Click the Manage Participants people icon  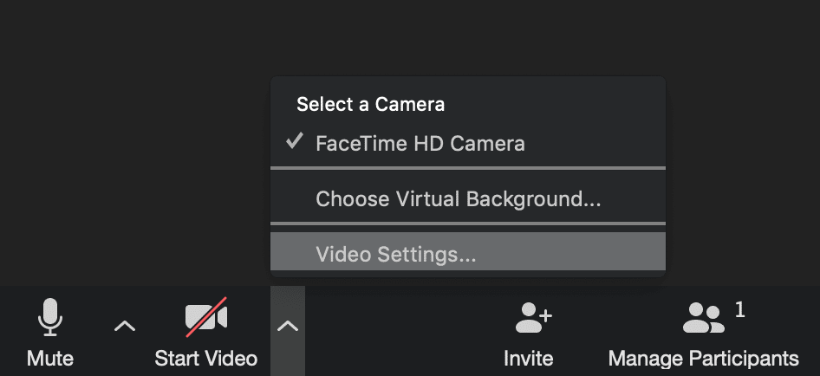point(703,318)
